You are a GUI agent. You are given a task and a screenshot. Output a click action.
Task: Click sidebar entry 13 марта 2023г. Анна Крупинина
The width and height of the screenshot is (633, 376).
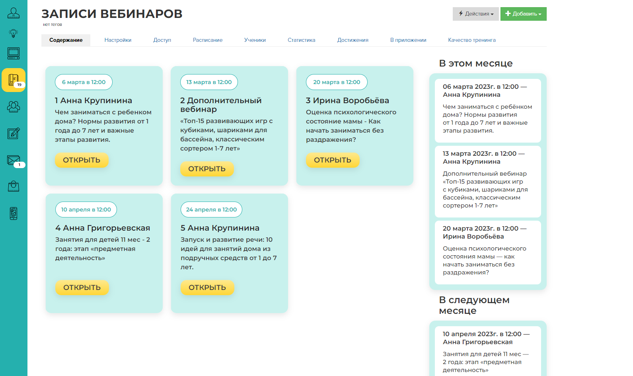tap(488, 181)
